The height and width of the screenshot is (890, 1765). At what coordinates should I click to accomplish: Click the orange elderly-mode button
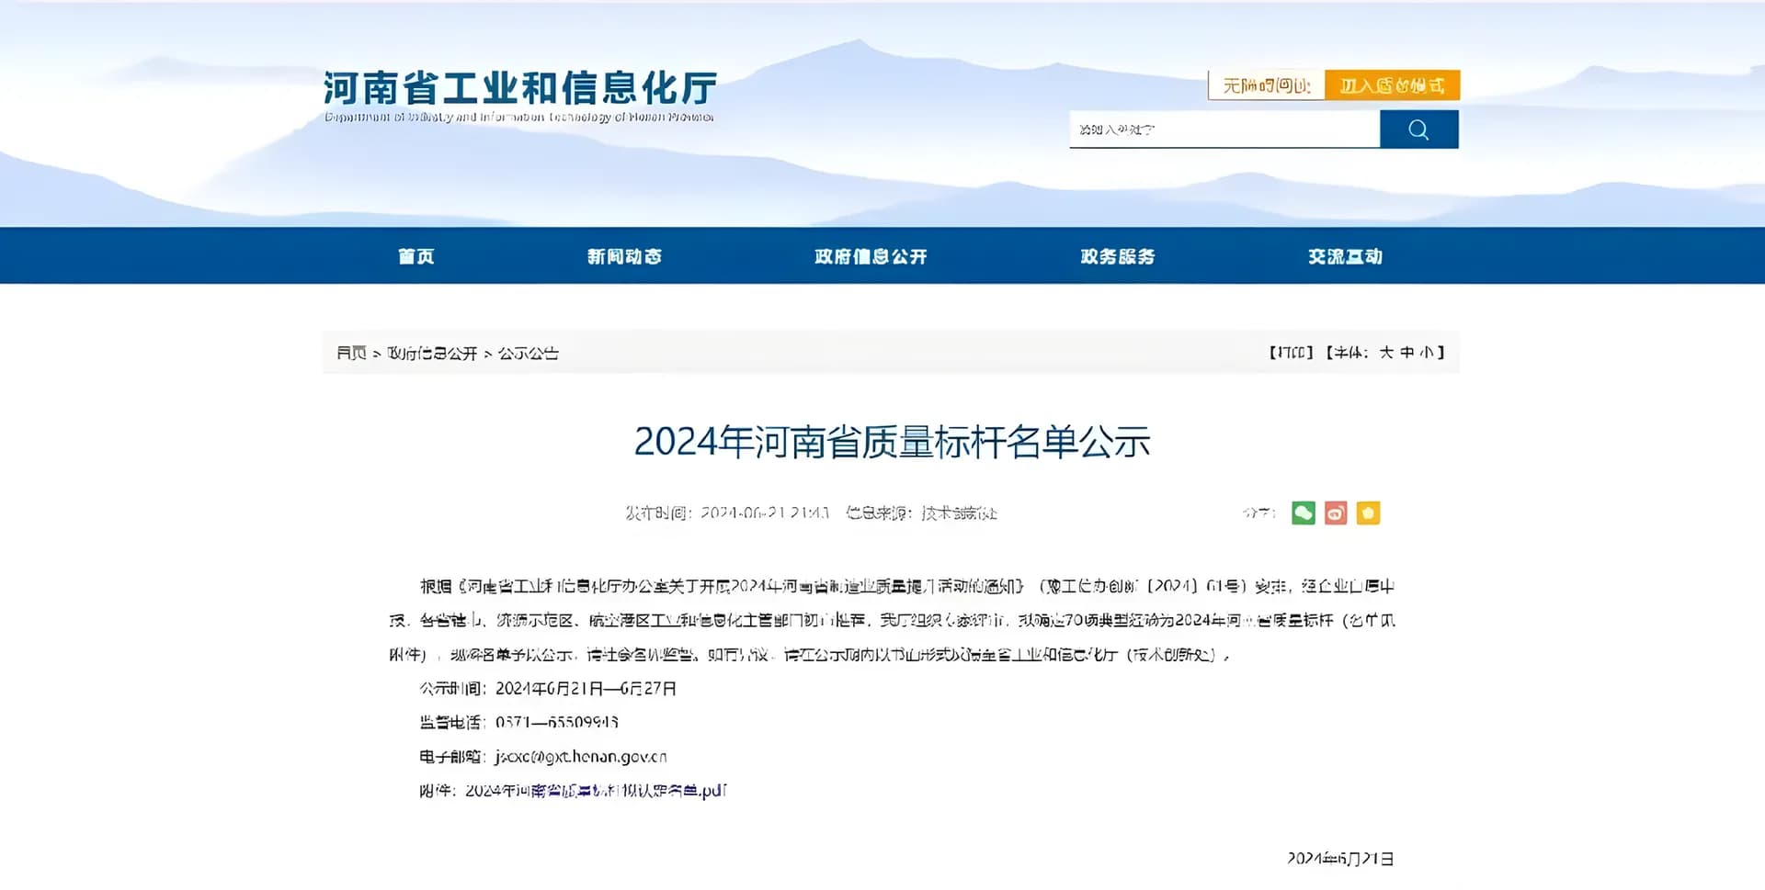[x=1392, y=85]
